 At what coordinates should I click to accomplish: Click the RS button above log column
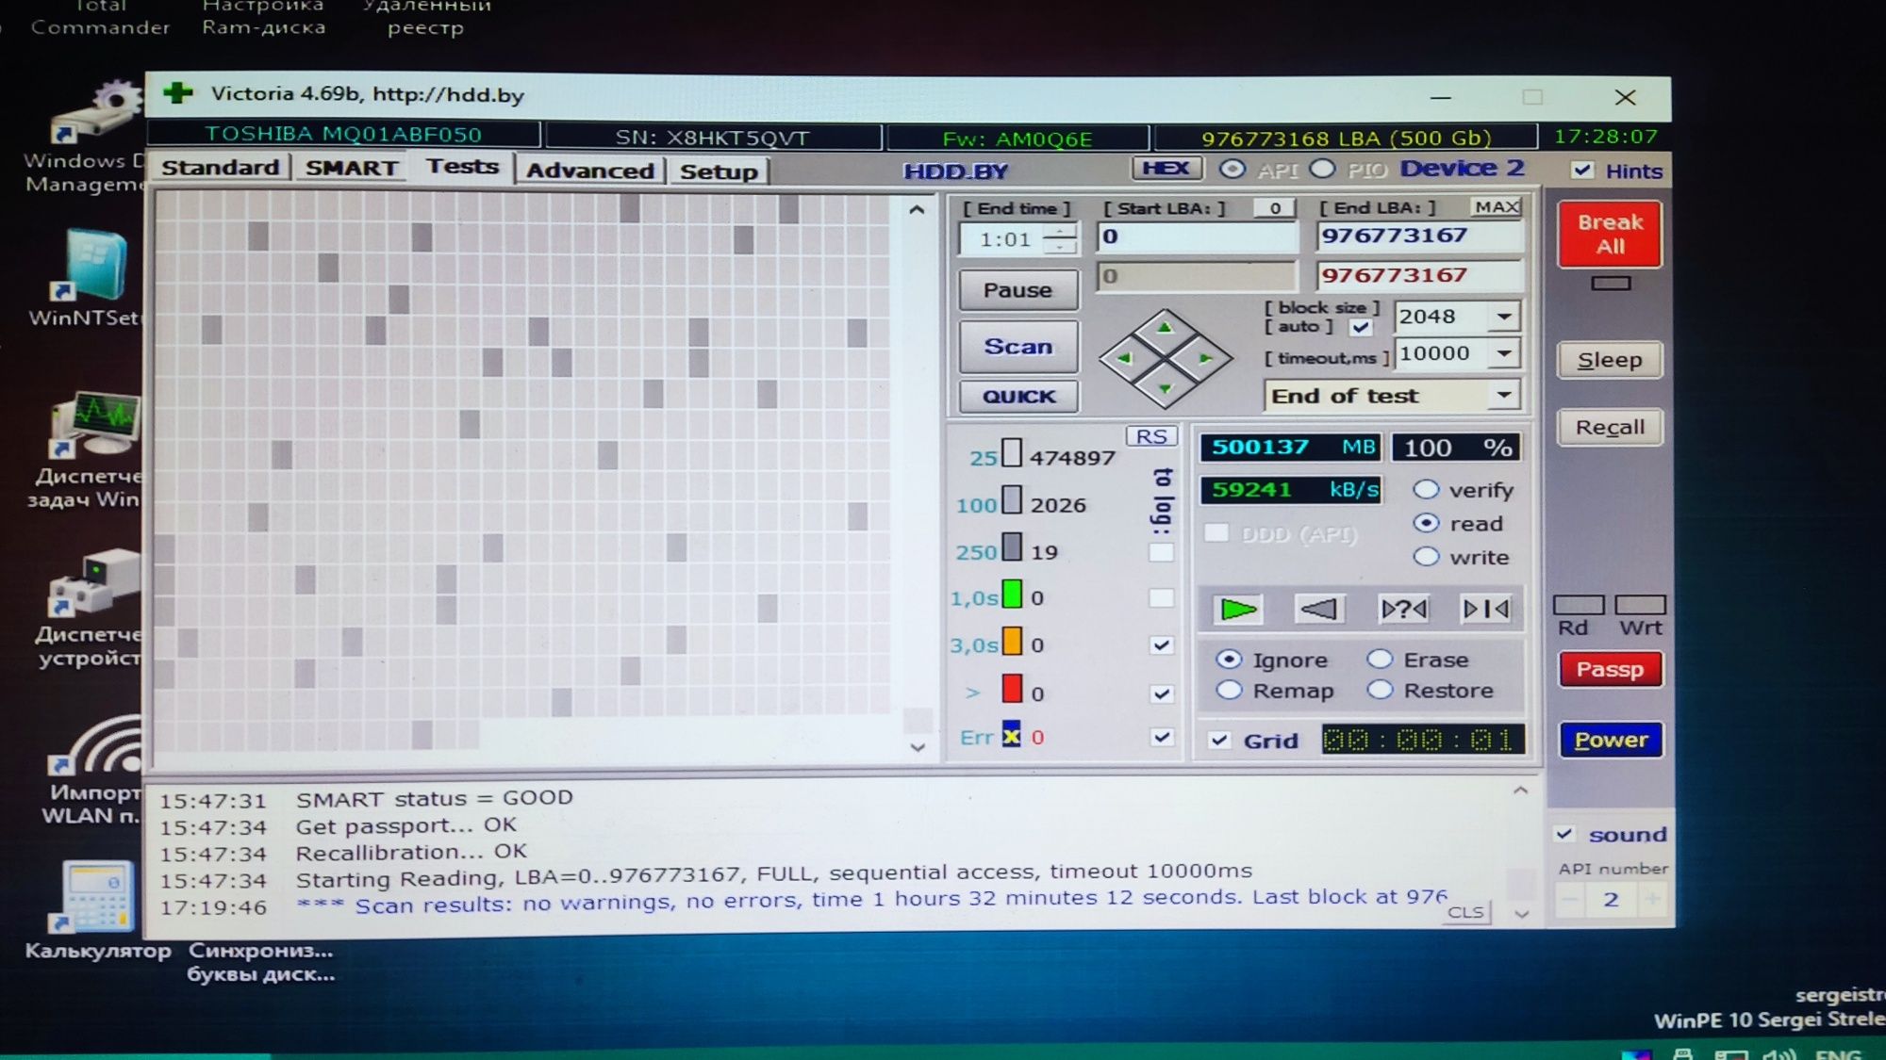(1151, 436)
